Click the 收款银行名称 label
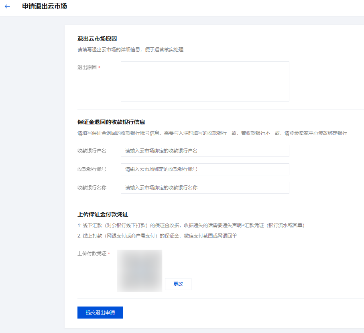 [x=92, y=188]
